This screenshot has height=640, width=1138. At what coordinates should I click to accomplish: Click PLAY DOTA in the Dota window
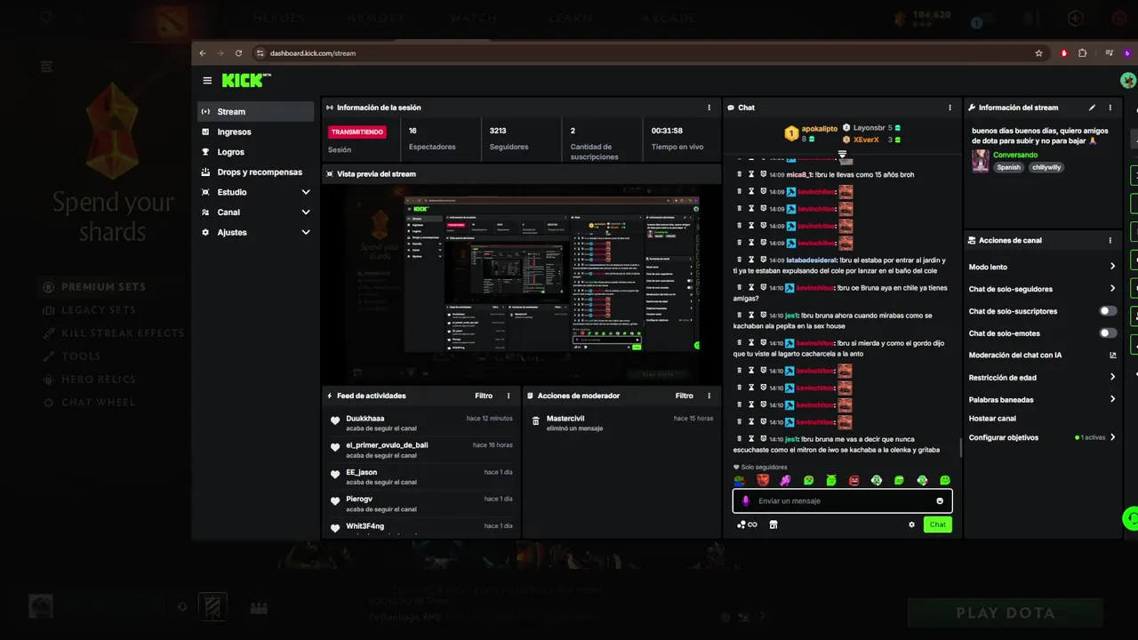1006,612
